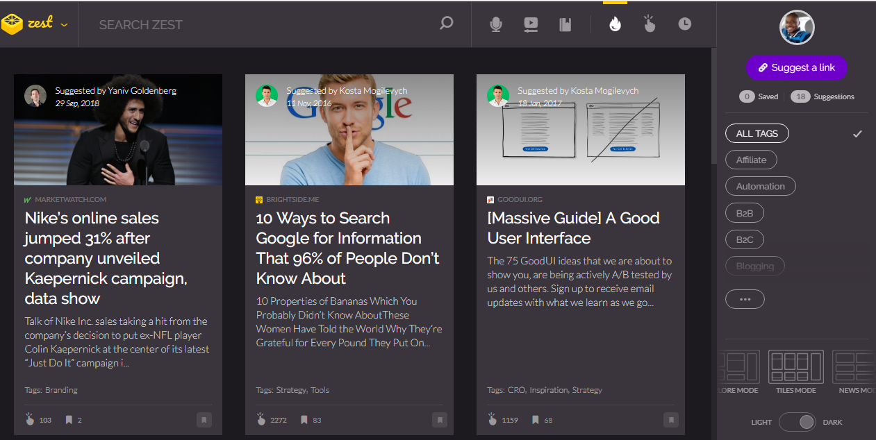Click the Tools tag on Google card
Image resolution: width=876 pixels, height=440 pixels.
(320, 390)
